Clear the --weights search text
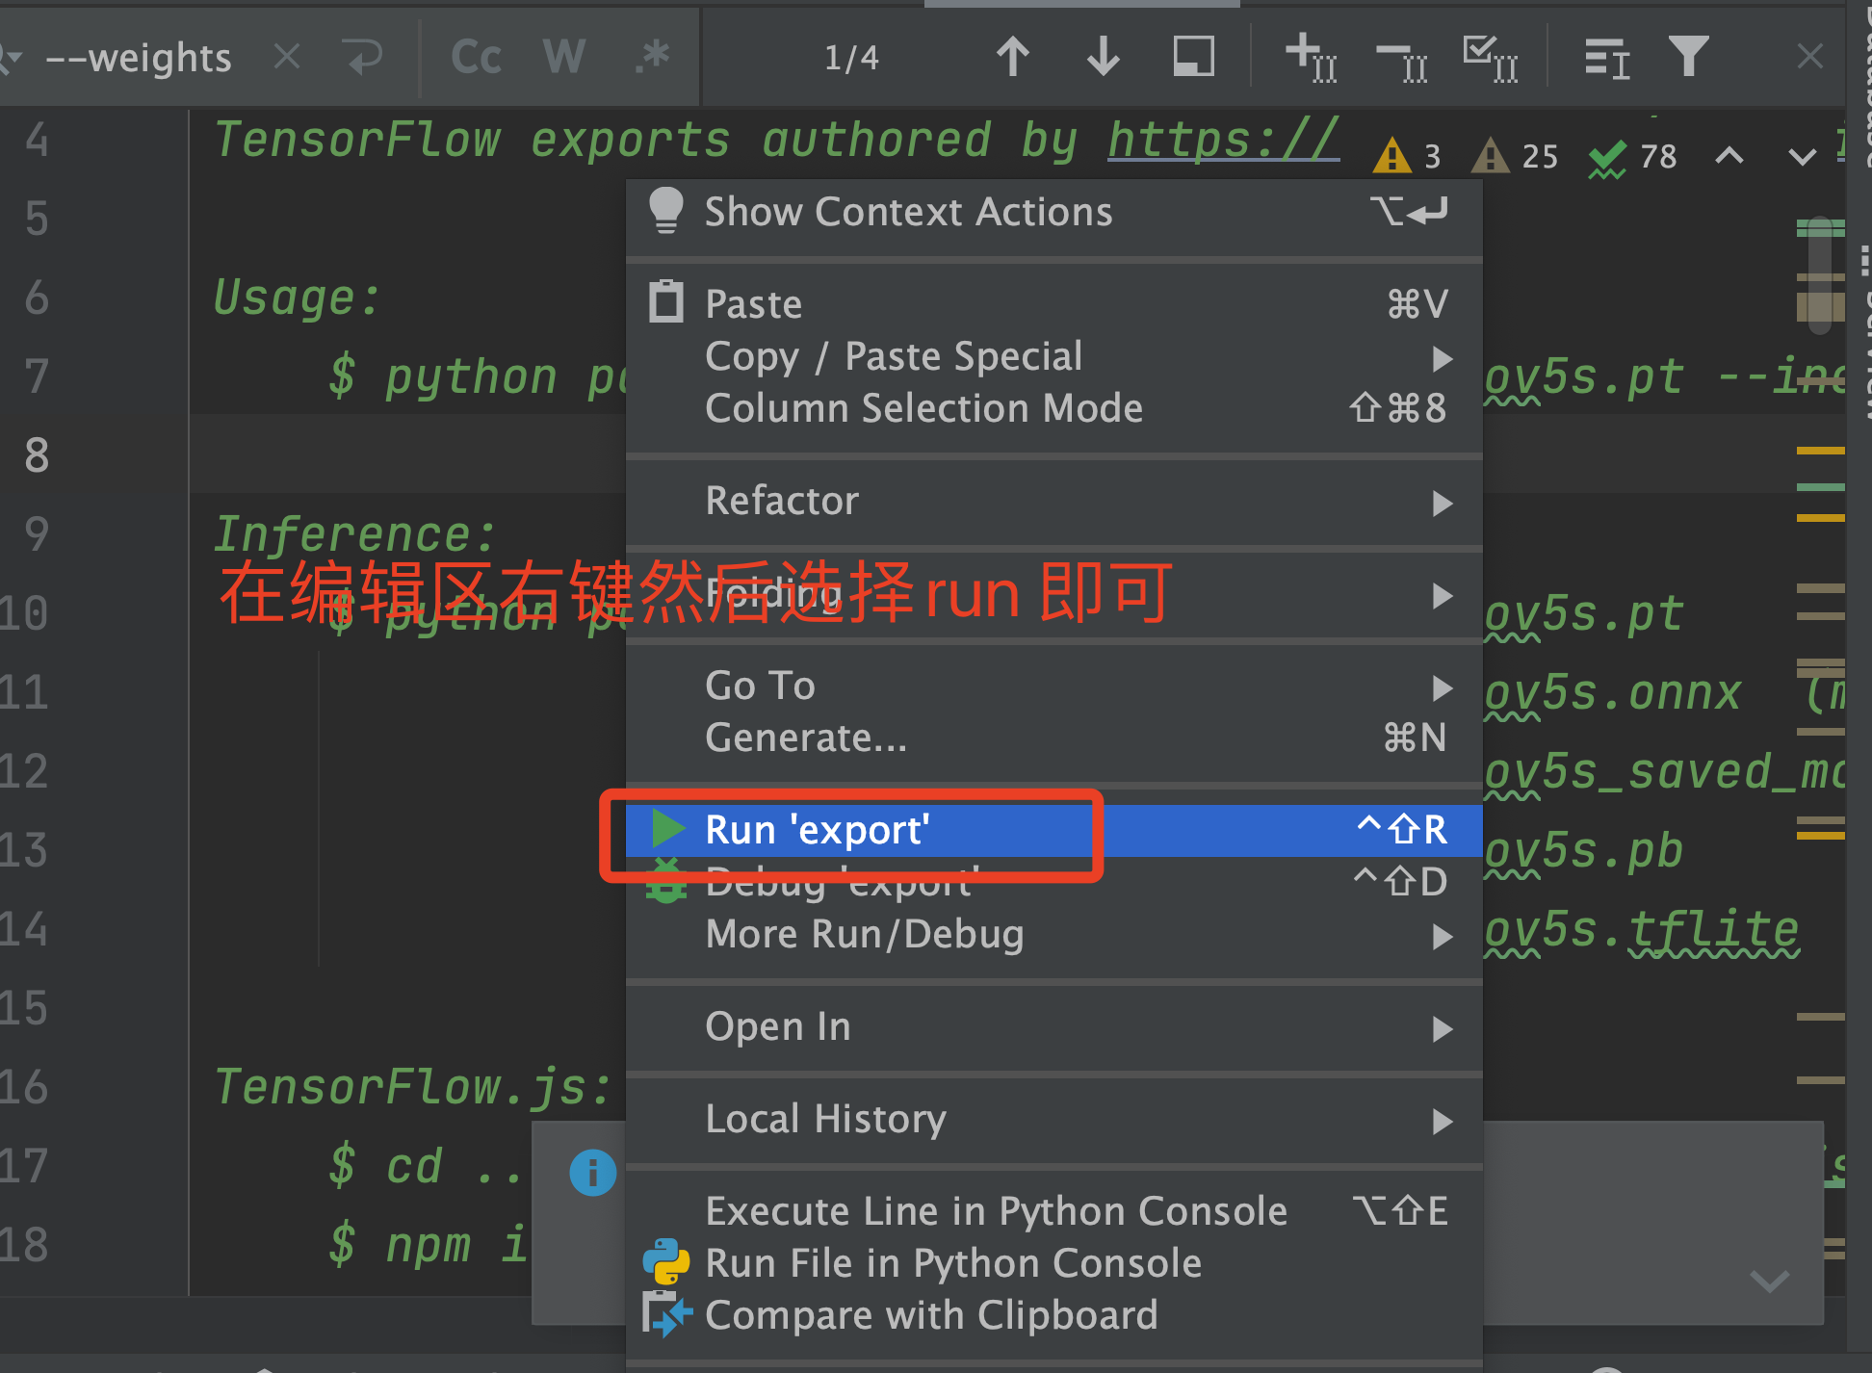 point(287,57)
